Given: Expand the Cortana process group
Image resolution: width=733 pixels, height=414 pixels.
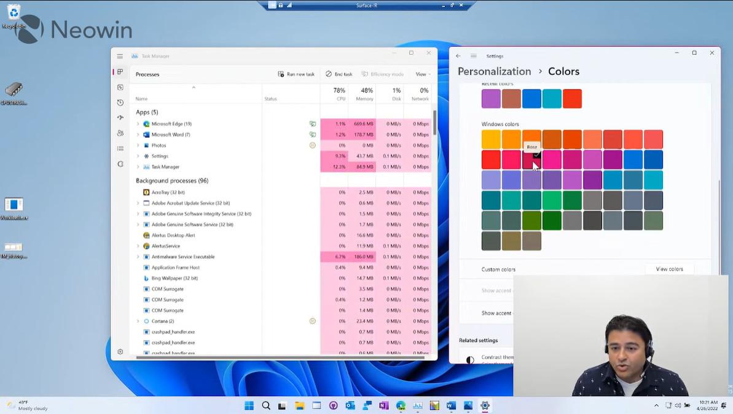Looking at the screenshot, I should 138,321.
